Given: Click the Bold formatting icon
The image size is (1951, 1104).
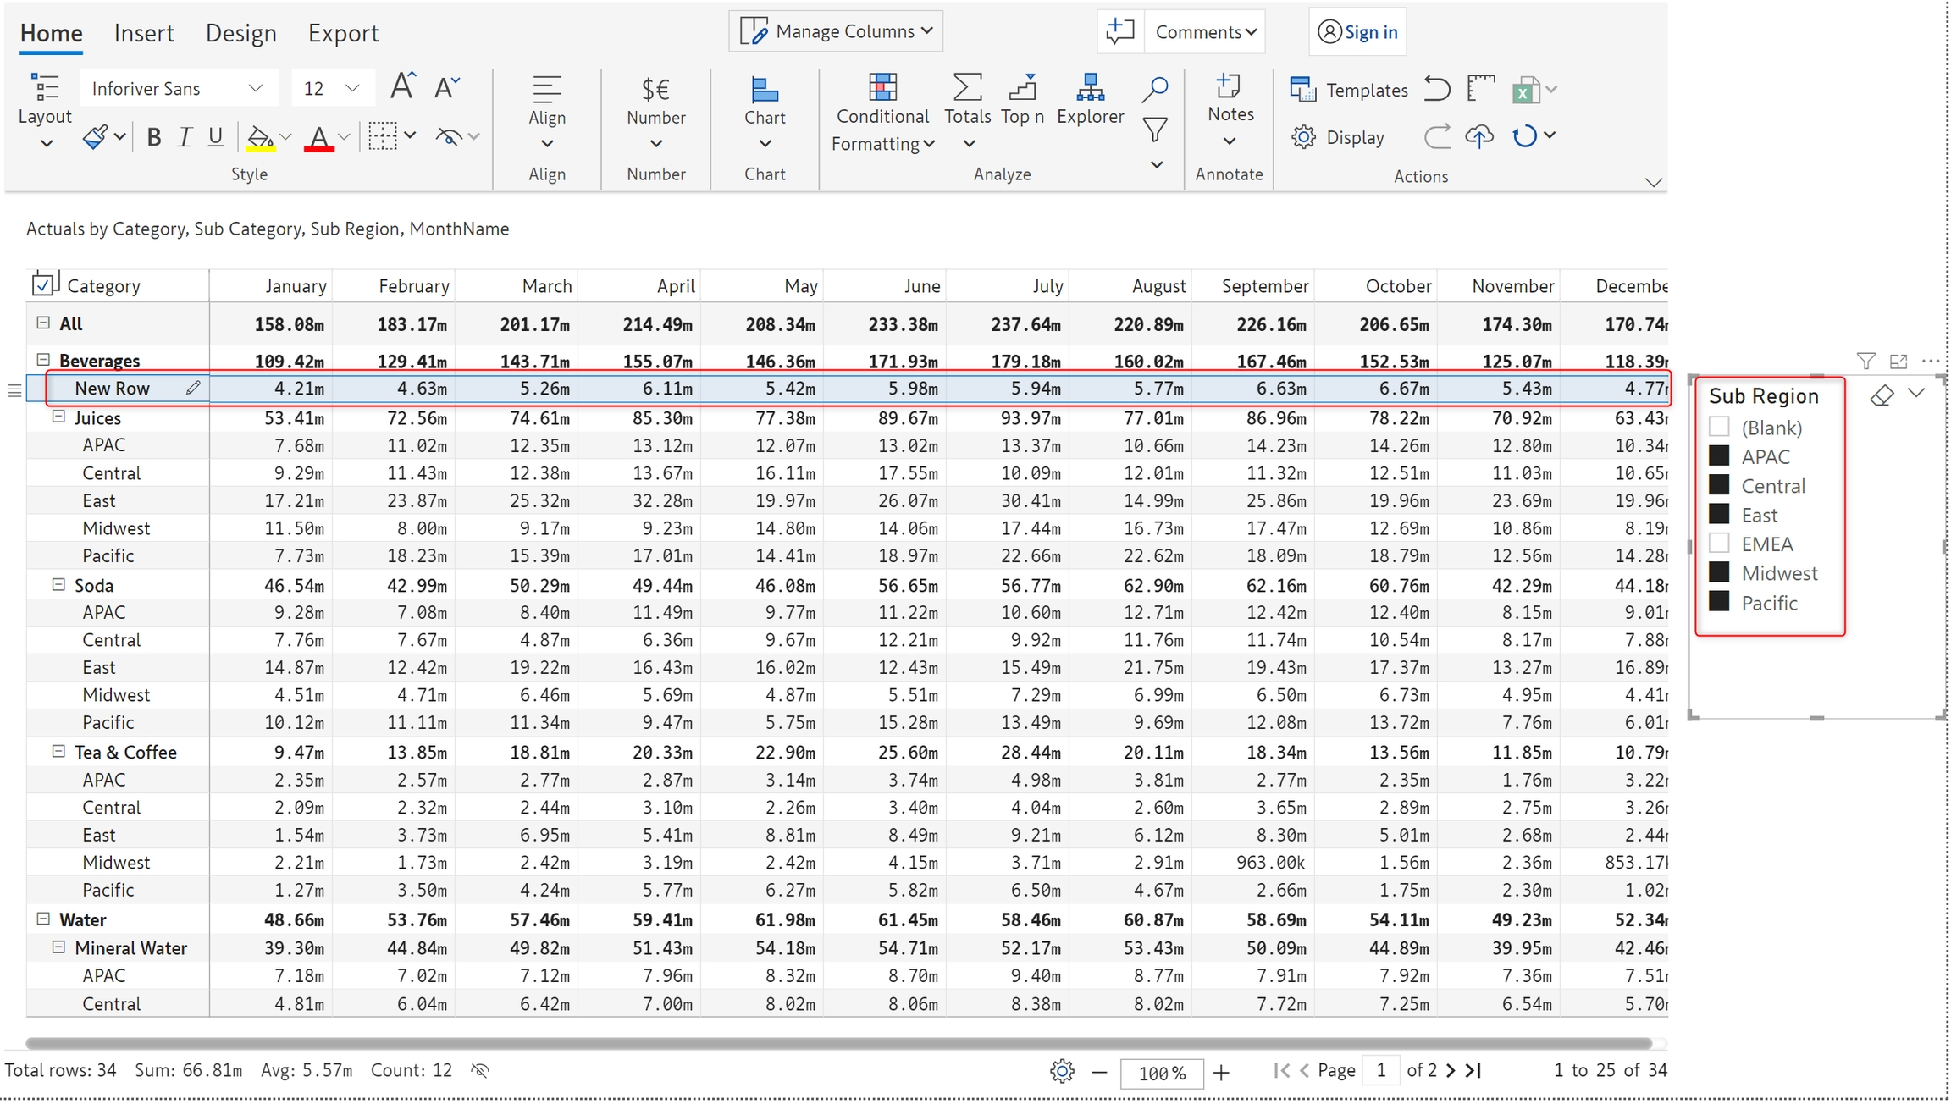Looking at the screenshot, I should 153,137.
